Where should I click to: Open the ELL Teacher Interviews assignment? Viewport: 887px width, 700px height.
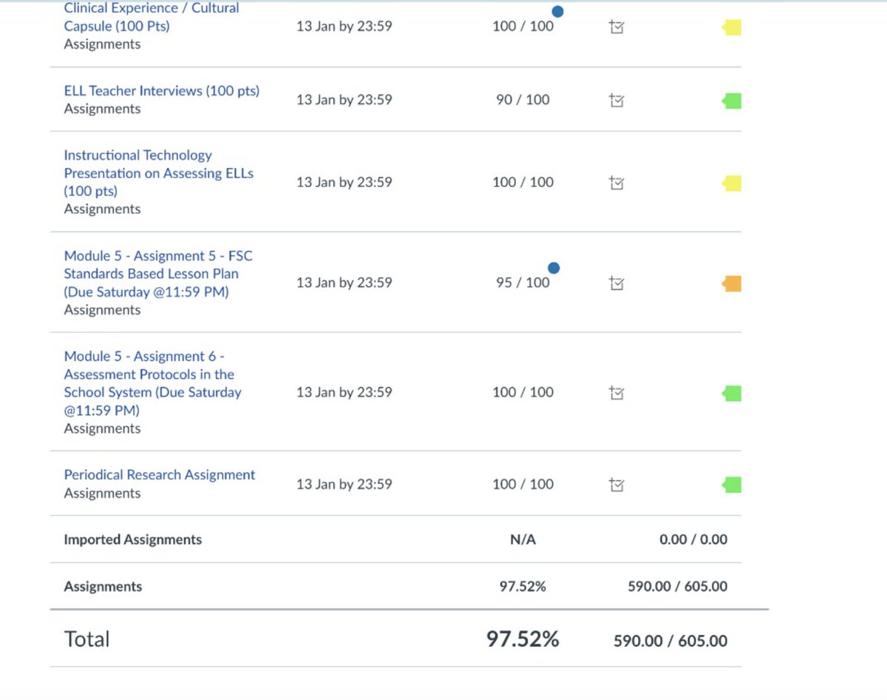point(161,90)
